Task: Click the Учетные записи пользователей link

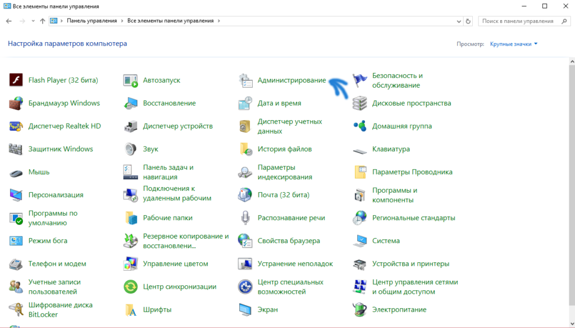Action: pos(54,286)
